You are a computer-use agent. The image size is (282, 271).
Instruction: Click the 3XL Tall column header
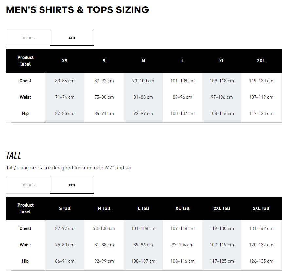[261, 208]
